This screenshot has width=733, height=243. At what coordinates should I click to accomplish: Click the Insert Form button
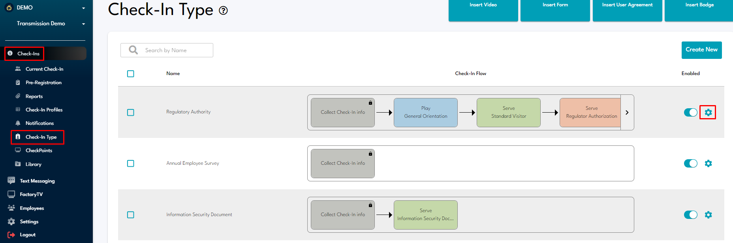click(555, 10)
